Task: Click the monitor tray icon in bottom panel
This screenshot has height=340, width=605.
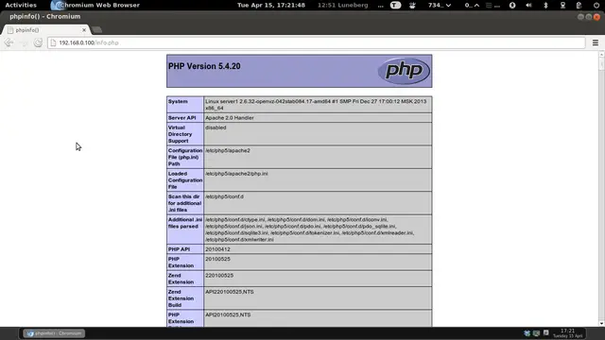Action: tap(536, 333)
